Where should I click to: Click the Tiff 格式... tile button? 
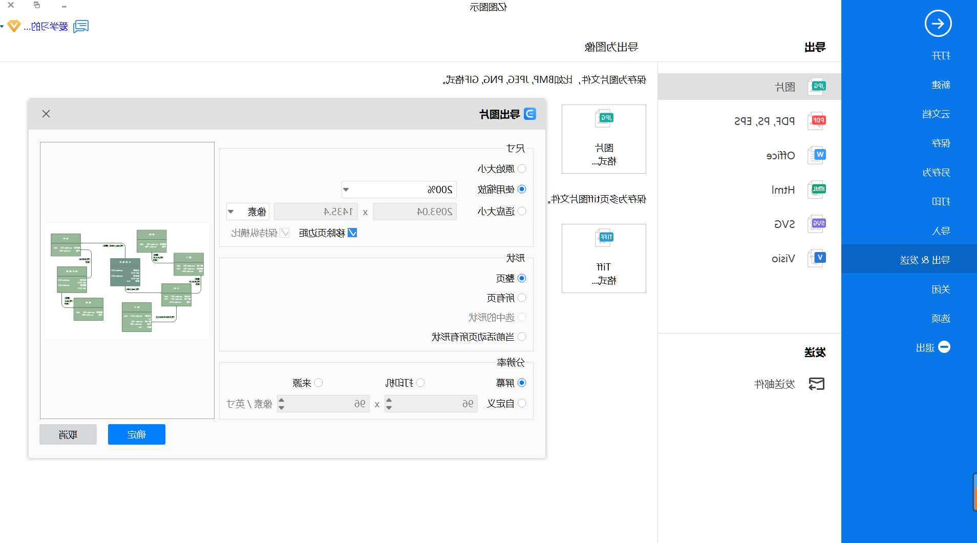[604, 259]
